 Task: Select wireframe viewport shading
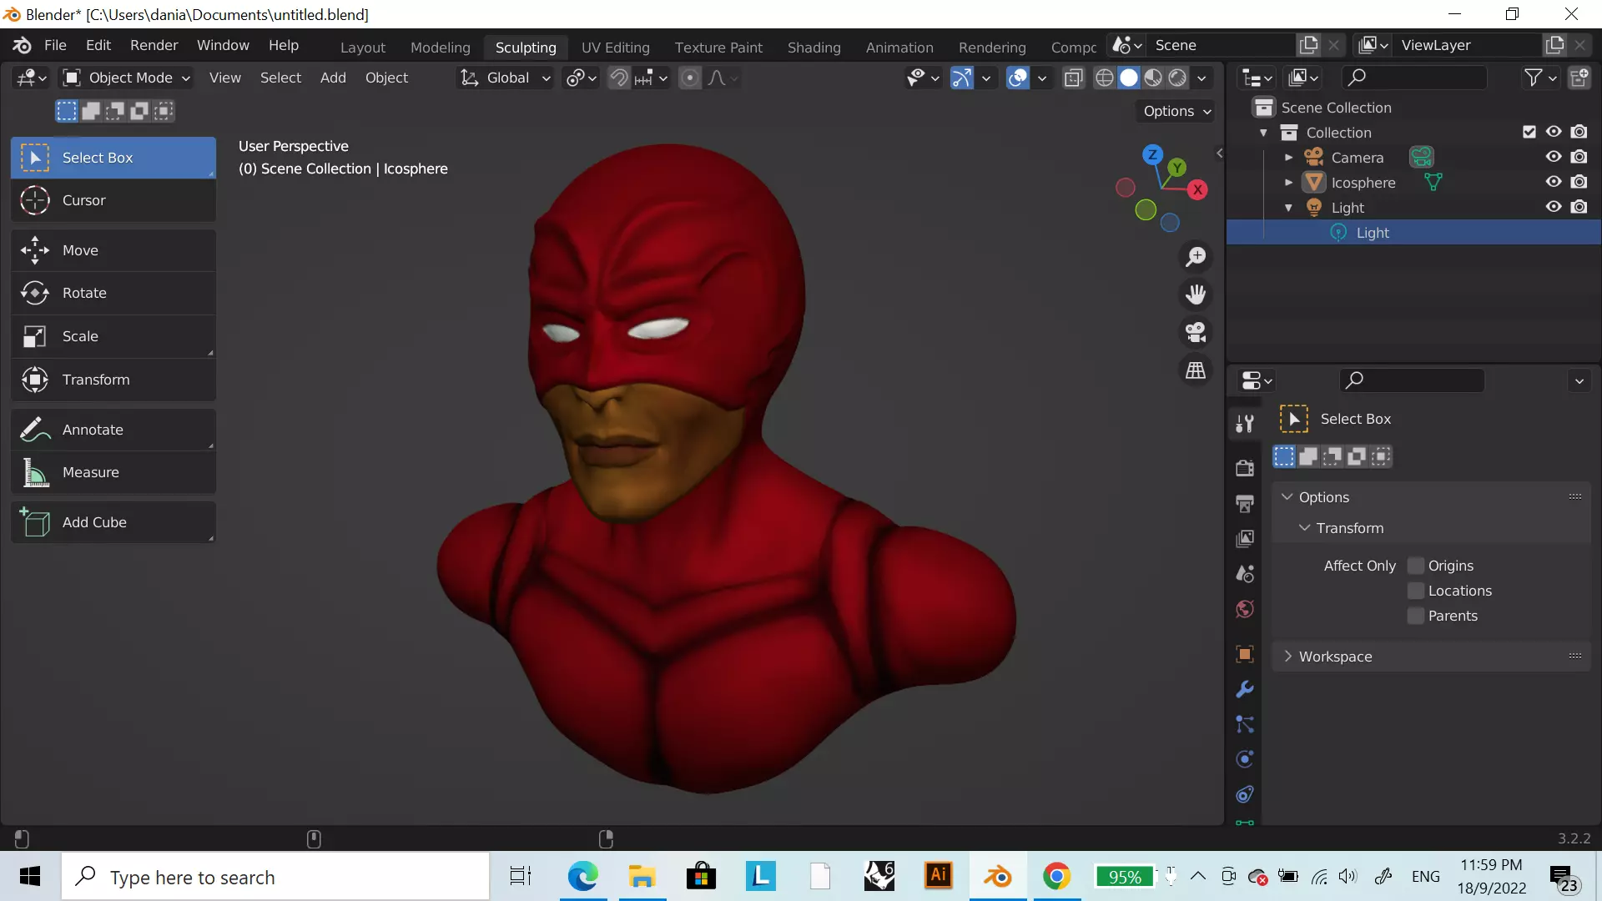pos(1105,78)
